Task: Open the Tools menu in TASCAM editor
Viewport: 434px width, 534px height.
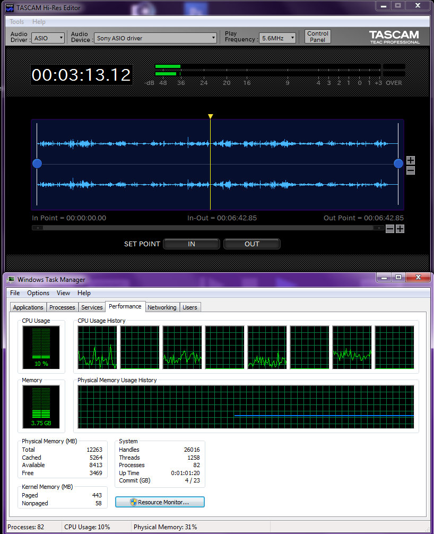Action: (x=16, y=22)
